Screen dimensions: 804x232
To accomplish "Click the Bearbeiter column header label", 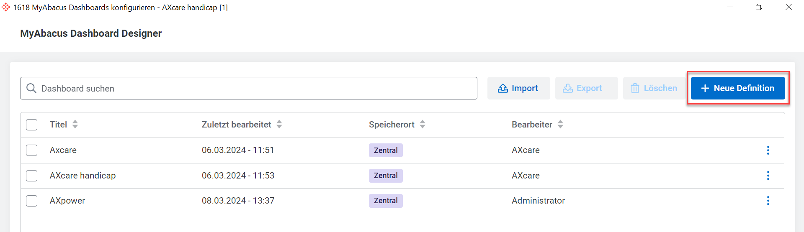I will [x=532, y=125].
